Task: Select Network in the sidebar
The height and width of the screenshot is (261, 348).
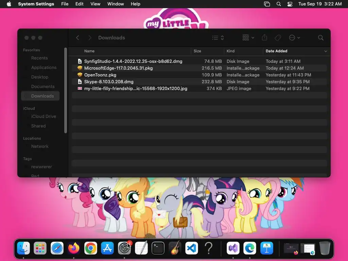Action: [x=40, y=146]
